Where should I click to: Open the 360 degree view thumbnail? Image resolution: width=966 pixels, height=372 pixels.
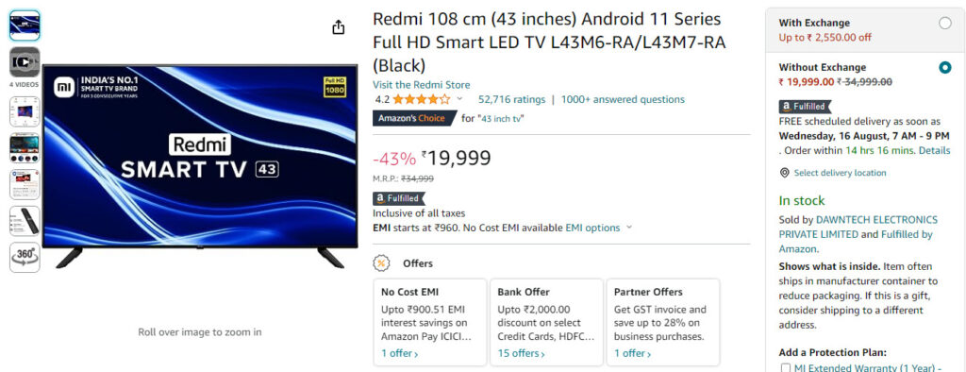click(25, 257)
